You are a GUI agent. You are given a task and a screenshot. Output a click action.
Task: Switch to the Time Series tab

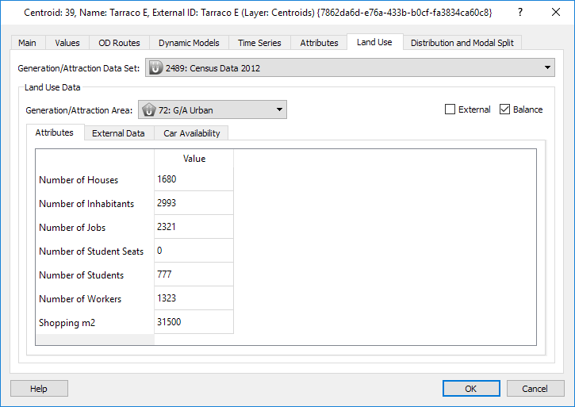(x=259, y=43)
